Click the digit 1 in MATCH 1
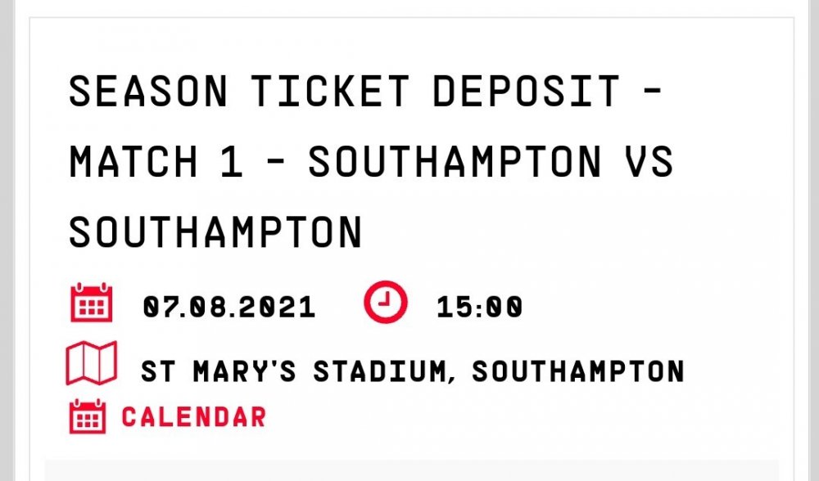 click(232, 162)
